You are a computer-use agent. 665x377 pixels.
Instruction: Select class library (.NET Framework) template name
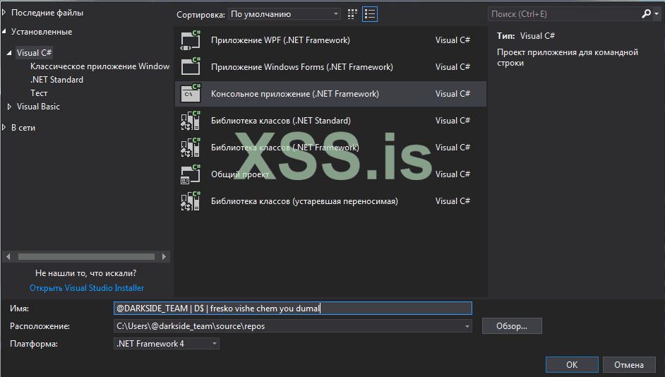pyautogui.click(x=285, y=148)
